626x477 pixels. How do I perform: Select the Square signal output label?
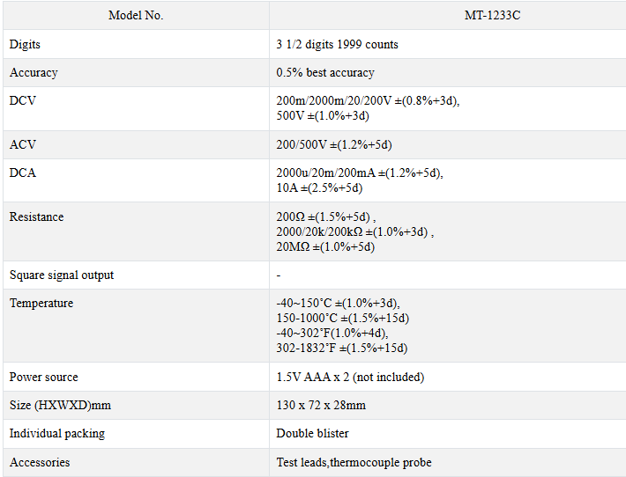62,275
